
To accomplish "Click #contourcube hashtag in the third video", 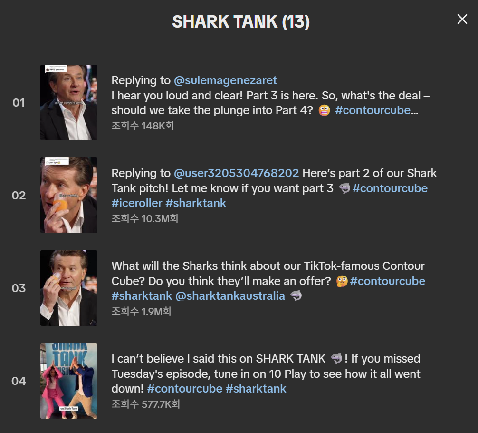I will [x=387, y=281].
